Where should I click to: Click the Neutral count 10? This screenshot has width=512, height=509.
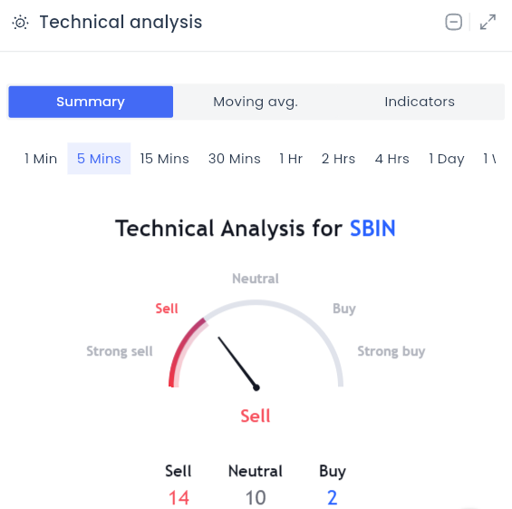coord(256,497)
